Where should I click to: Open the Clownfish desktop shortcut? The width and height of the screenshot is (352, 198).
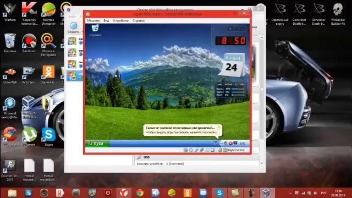point(10,75)
